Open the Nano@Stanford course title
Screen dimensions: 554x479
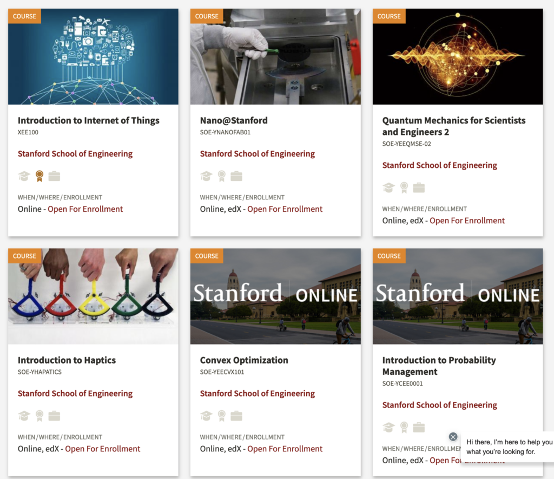(x=234, y=120)
